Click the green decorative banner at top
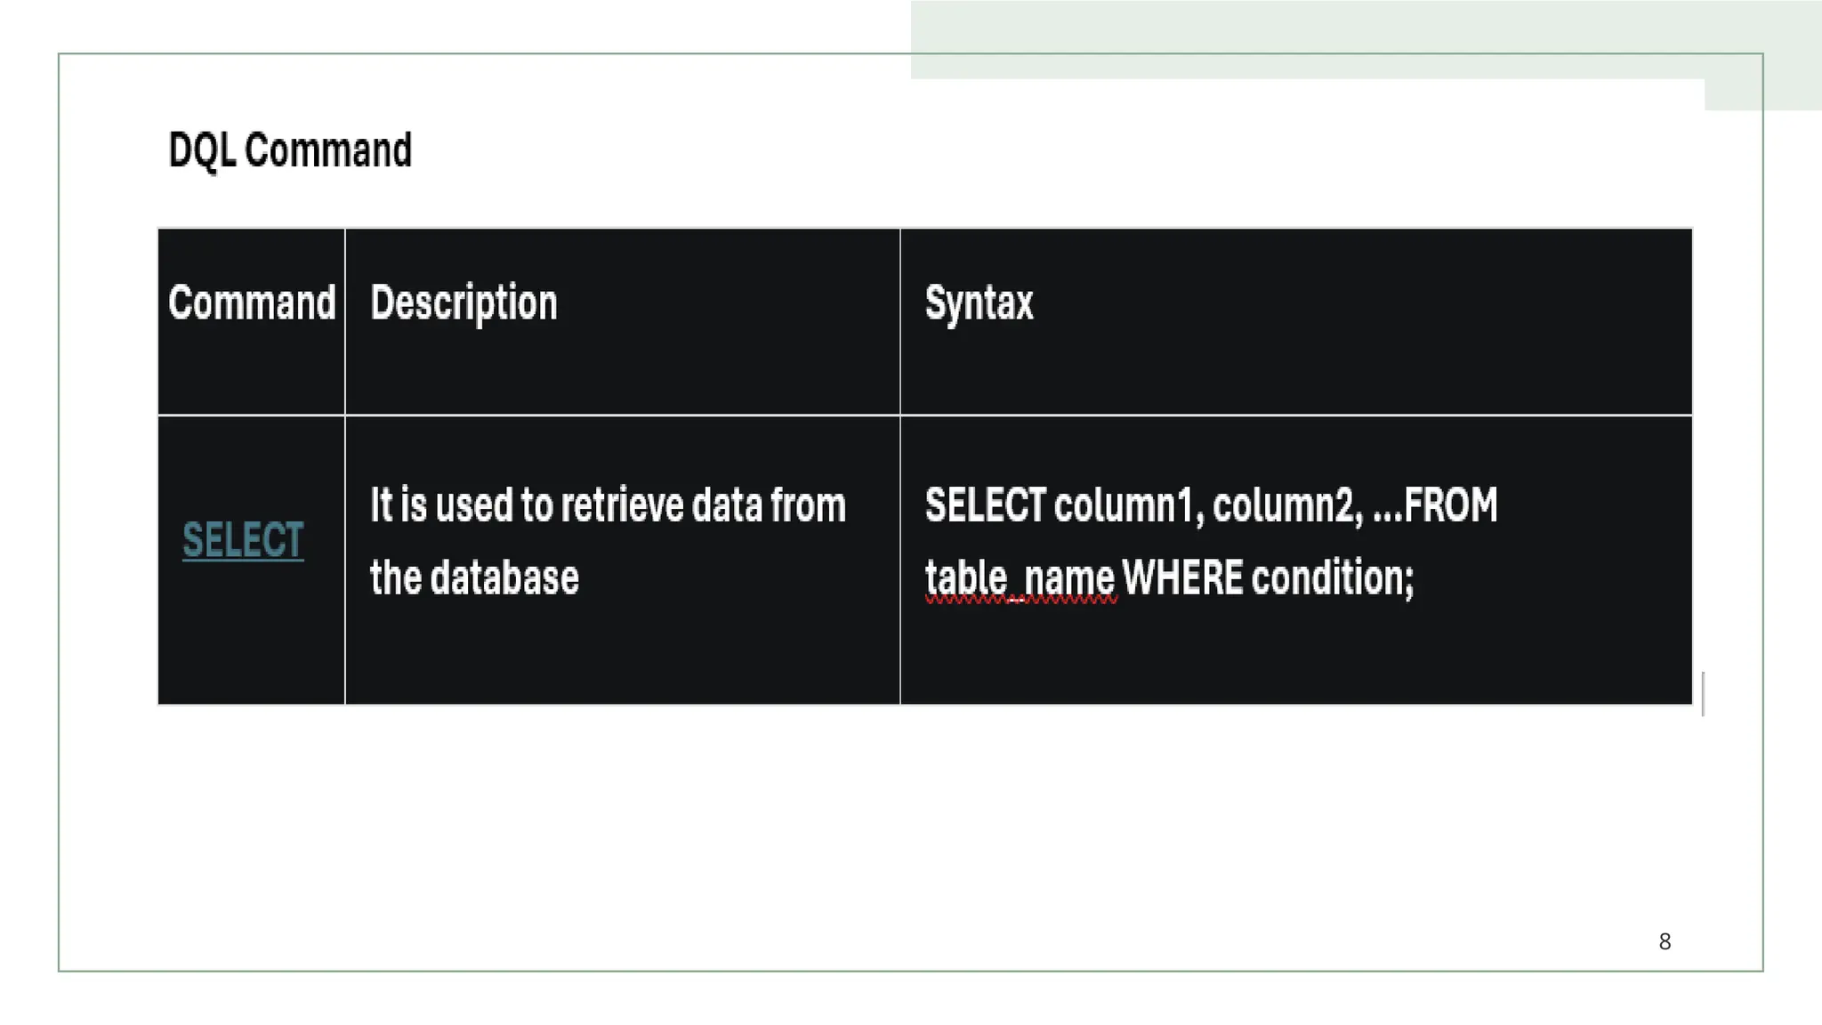This screenshot has height=1025, width=1822. click(1308, 39)
